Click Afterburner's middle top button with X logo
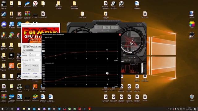 point(106,27)
